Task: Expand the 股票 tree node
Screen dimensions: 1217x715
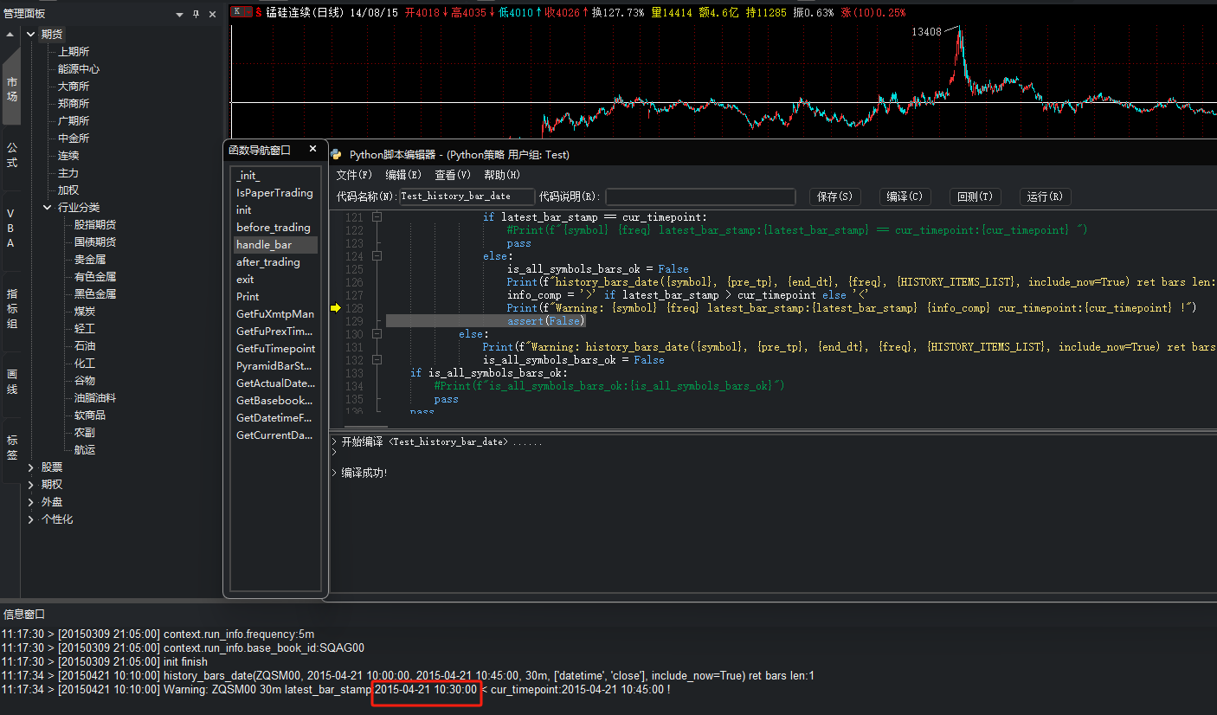Action: click(31, 467)
